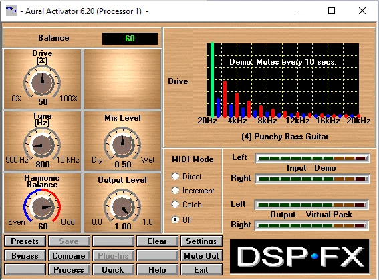Viewport: 379px width, 280px height.
Task: Toggle the Bypass button
Action: 25,255
